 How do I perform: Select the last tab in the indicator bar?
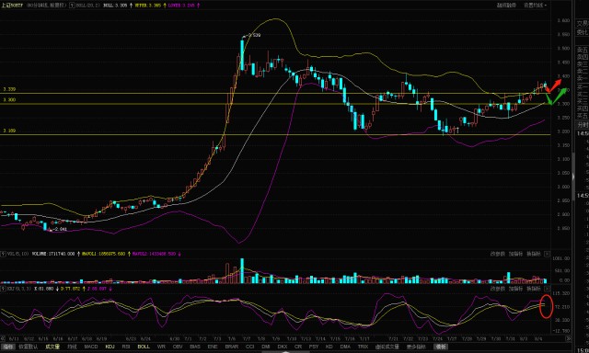(x=440, y=347)
